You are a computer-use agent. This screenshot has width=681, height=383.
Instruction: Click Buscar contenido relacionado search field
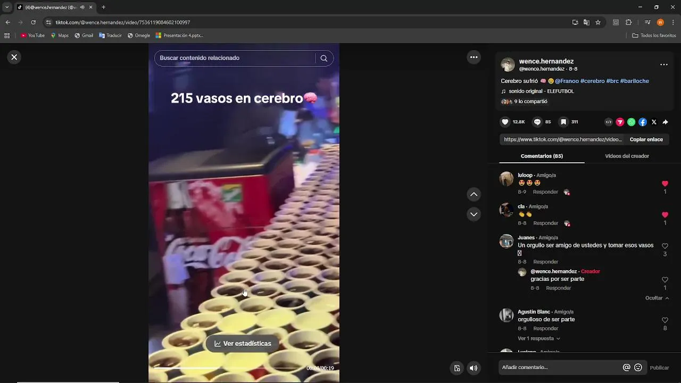point(235,58)
